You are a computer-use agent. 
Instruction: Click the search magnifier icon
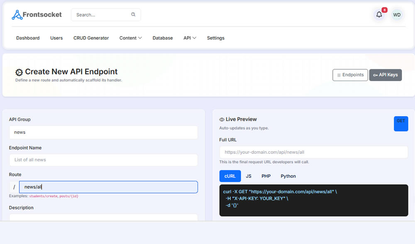pyautogui.click(x=133, y=15)
